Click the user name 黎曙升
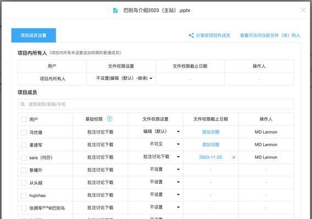This screenshot has height=219, width=312. pyautogui.click(x=36, y=170)
